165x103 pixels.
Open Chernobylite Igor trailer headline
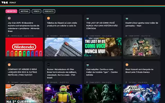102,72
